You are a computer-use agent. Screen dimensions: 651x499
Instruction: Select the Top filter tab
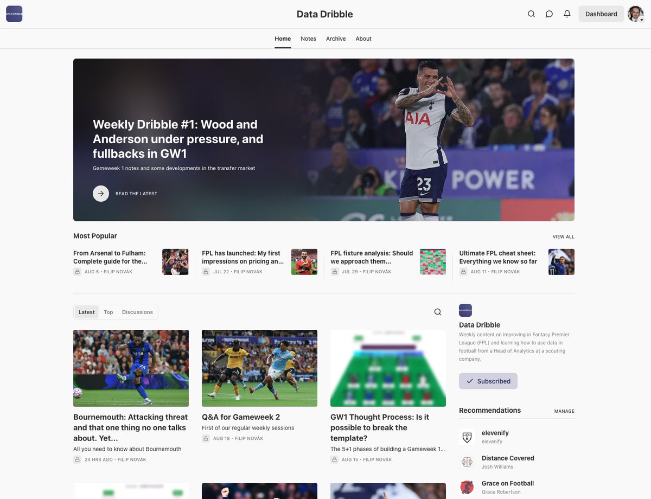coord(108,312)
